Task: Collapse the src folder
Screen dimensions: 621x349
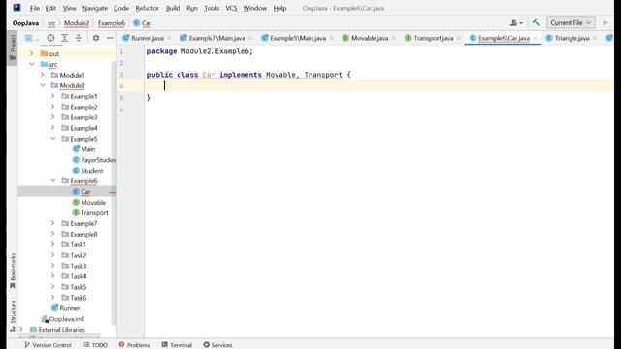Action: point(32,64)
